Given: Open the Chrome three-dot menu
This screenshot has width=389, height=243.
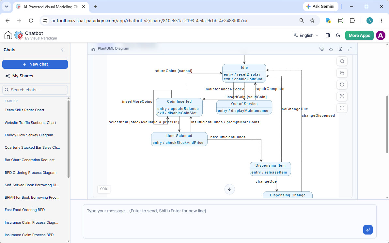Looking at the screenshot, I should (x=381, y=21).
